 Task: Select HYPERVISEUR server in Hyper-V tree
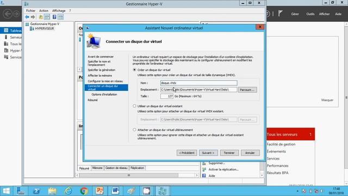pos(45,28)
